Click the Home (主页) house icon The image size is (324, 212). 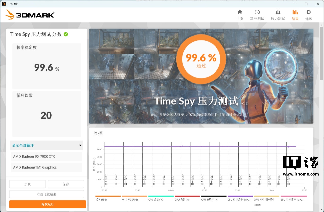click(240, 12)
